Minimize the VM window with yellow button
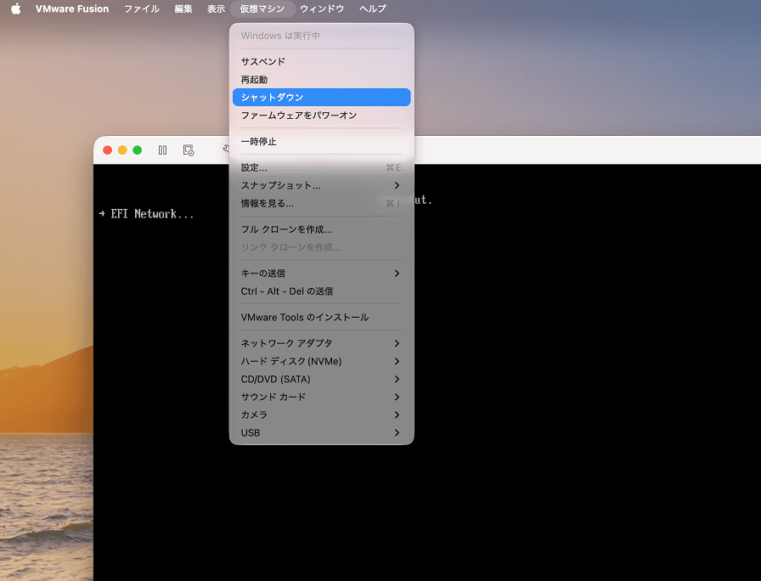This screenshot has height=581, width=761. pyautogui.click(x=122, y=150)
